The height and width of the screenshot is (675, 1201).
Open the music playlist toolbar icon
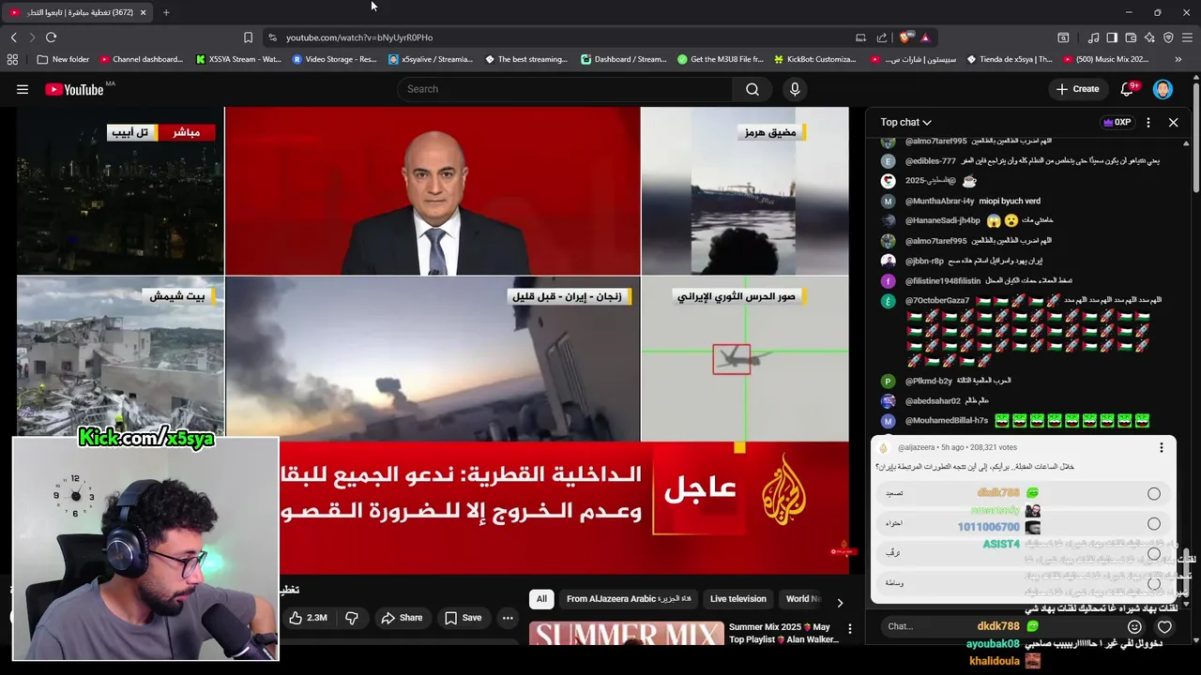(1093, 37)
